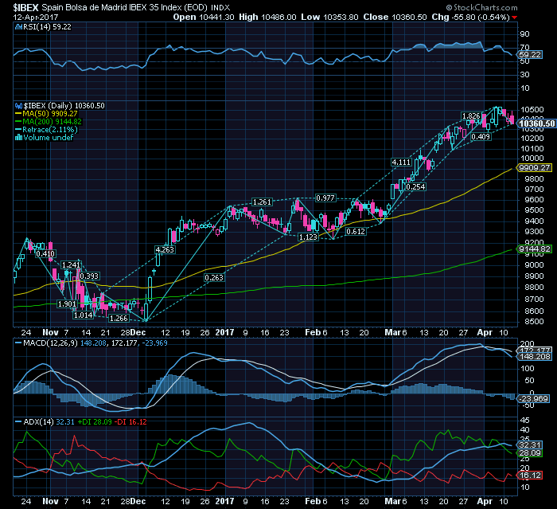Click the Dec label on the bottom date axis under ADX
This screenshot has width=557, height=509.
[x=138, y=502]
